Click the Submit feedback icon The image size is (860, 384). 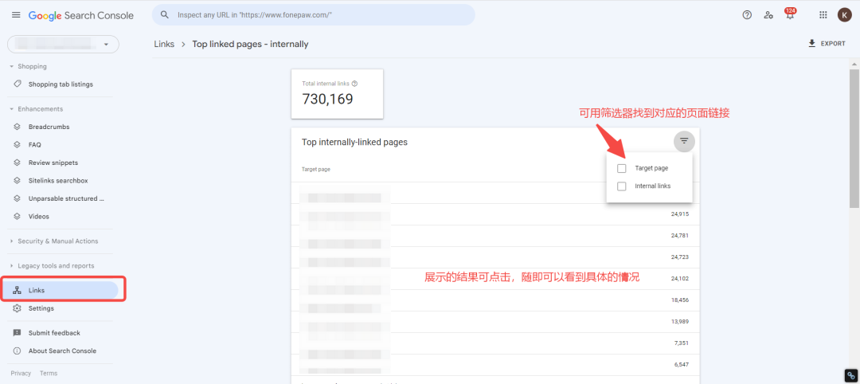point(18,333)
